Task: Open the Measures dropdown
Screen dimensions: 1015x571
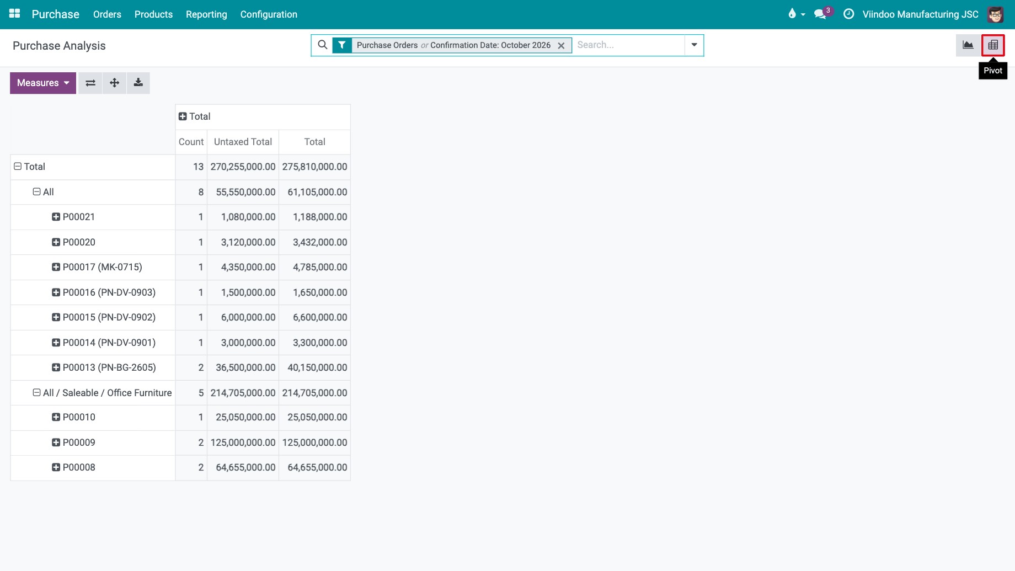Action: pyautogui.click(x=43, y=83)
